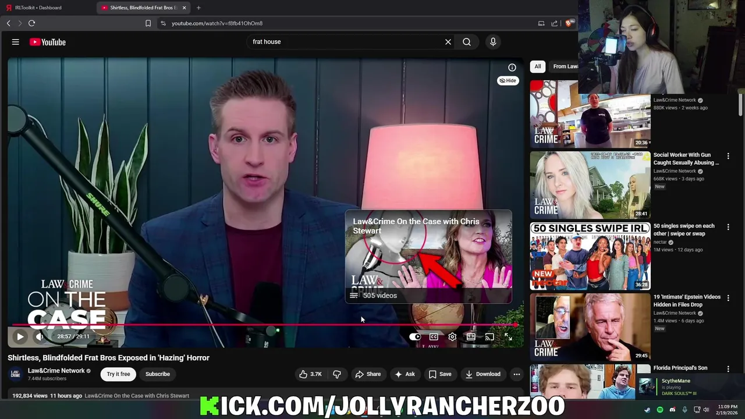This screenshot has height=419, width=745.
Task: Play the paused video
Action: [20, 336]
